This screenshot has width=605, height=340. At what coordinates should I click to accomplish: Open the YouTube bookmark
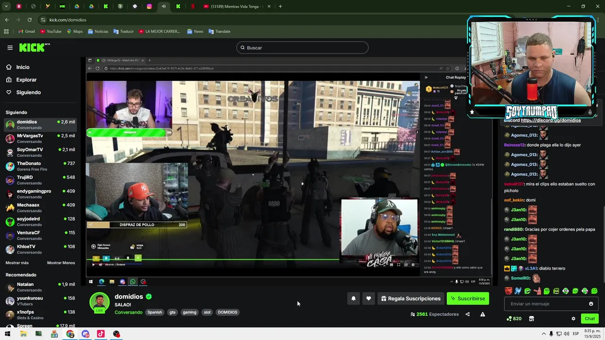click(51, 32)
